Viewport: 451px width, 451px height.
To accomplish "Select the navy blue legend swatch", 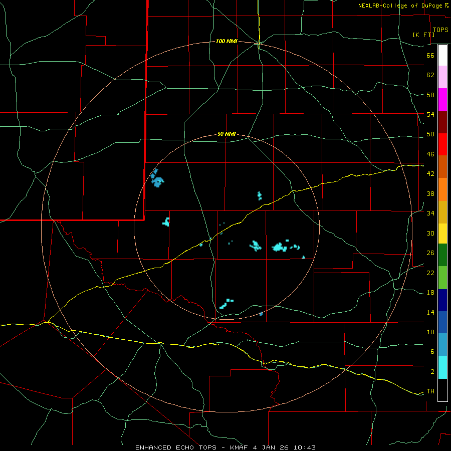I will click(442, 300).
